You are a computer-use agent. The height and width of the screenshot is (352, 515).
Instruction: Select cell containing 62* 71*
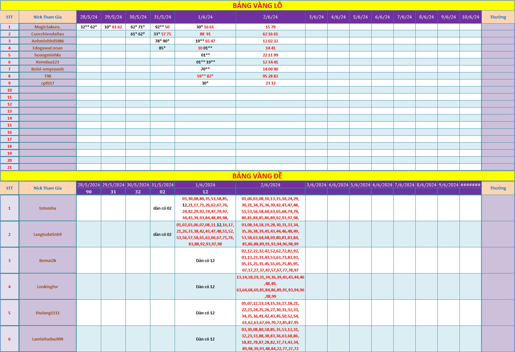[138, 27]
